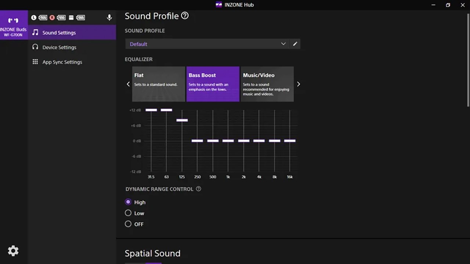
Task: Select the INZONE Buds WF-G700N device tile
Action: [x=14, y=25]
